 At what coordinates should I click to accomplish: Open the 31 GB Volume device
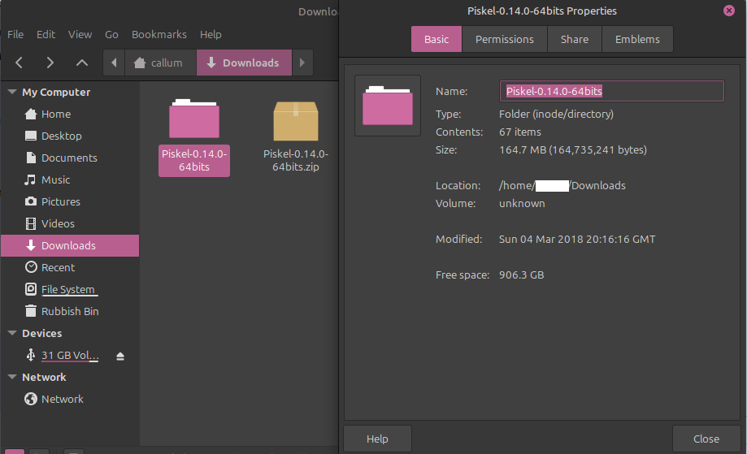[x=70, y=356]
